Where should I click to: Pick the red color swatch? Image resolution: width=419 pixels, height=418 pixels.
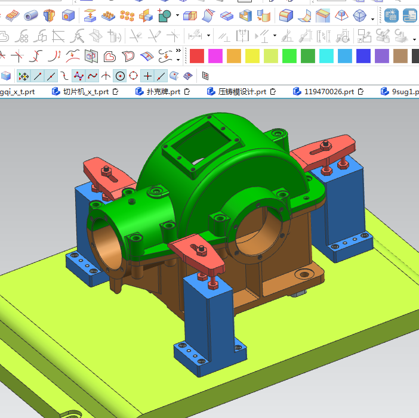(197, 56)
